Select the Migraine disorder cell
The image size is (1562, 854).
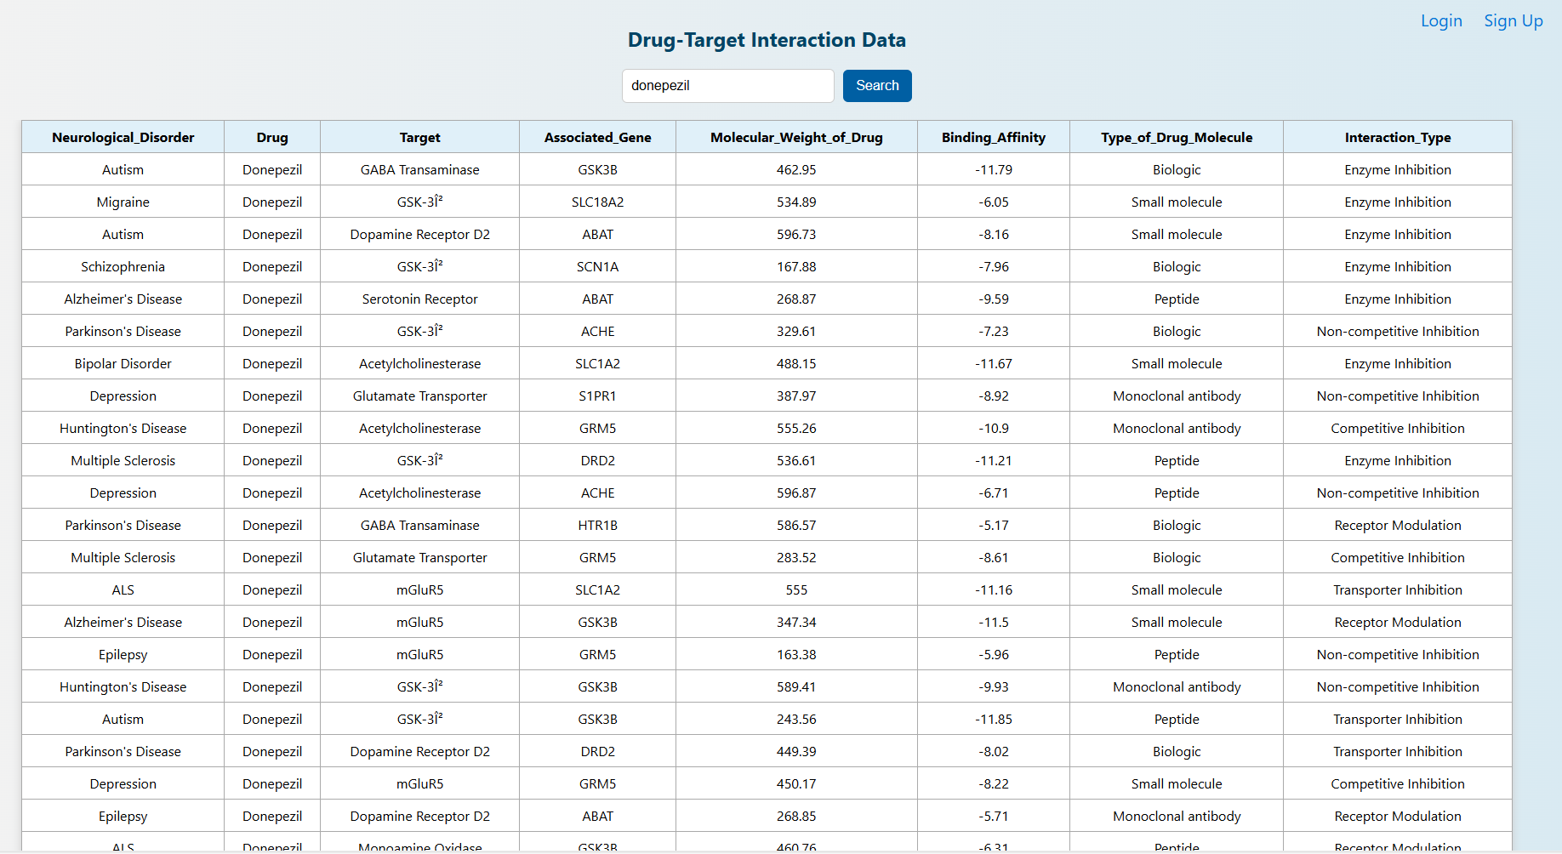[x=123, y=202]
